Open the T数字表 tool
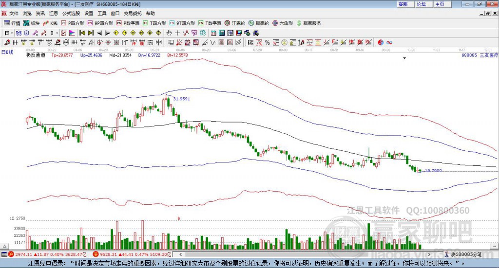This screenshot has height=268, width=499. 210,23
